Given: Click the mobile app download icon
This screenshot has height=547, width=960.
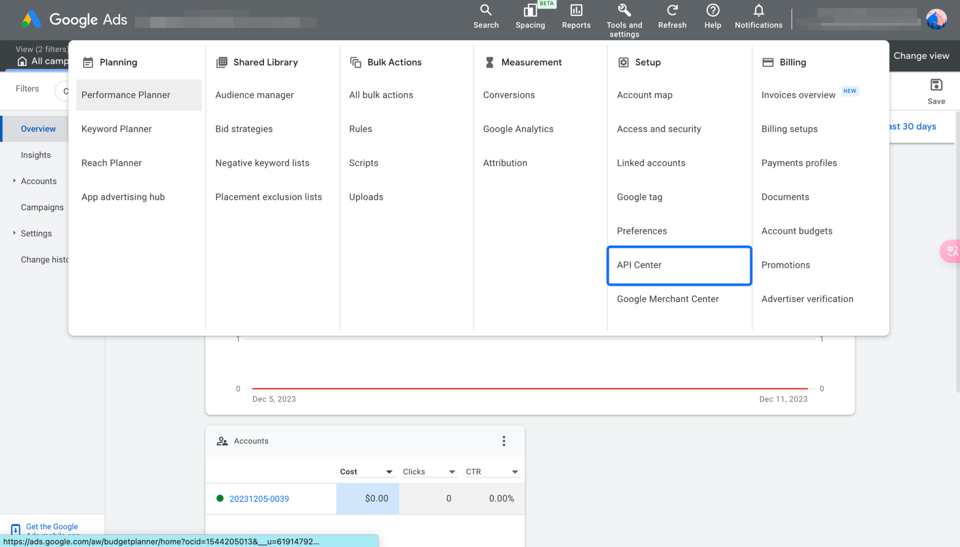Looking at the screenshot, I should (x=16, y=529).
